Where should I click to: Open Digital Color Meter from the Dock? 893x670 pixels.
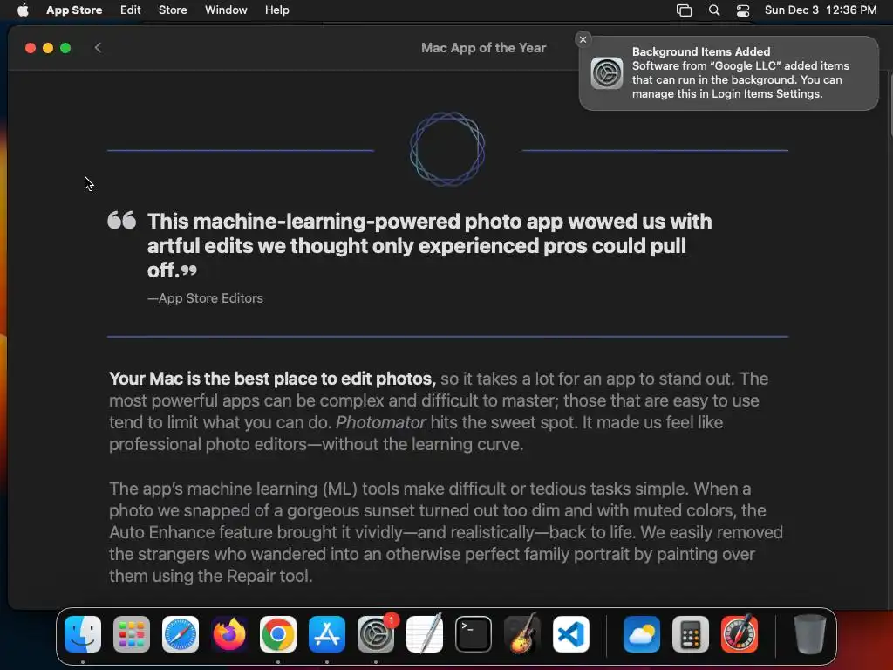[740, 633]
